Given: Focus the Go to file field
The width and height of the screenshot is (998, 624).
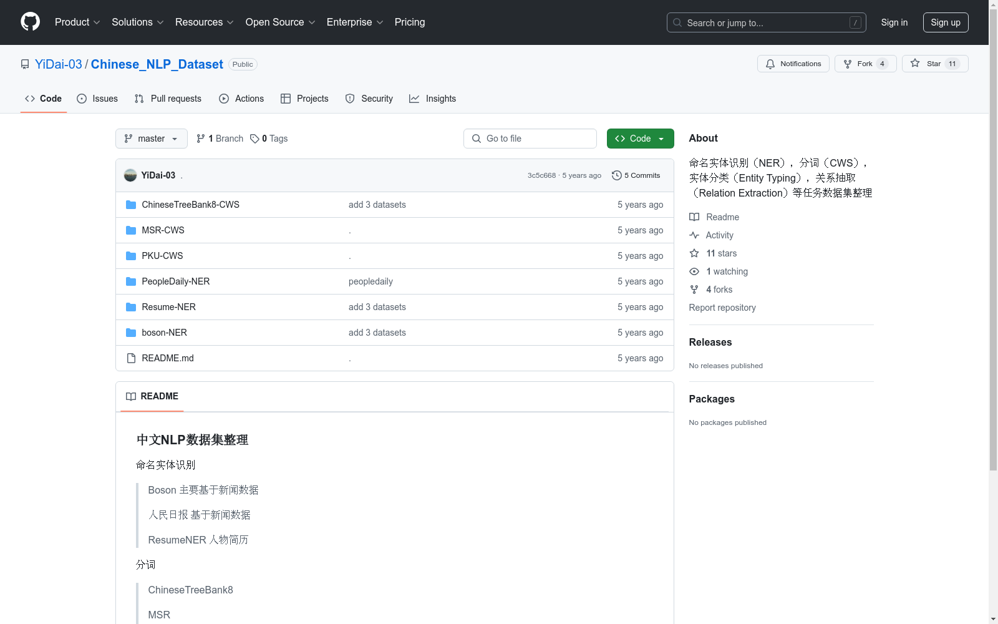Looking at the screenshot, I should tap(530, 139).
